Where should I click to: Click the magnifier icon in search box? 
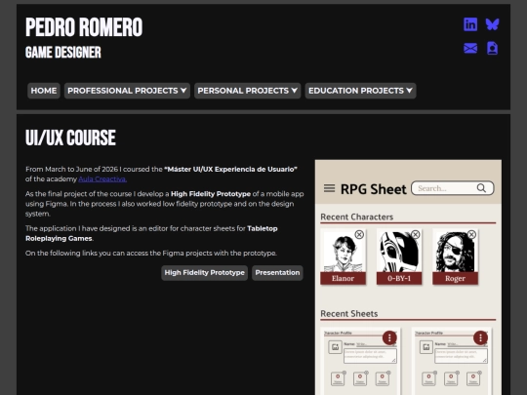tap(481, 188)
